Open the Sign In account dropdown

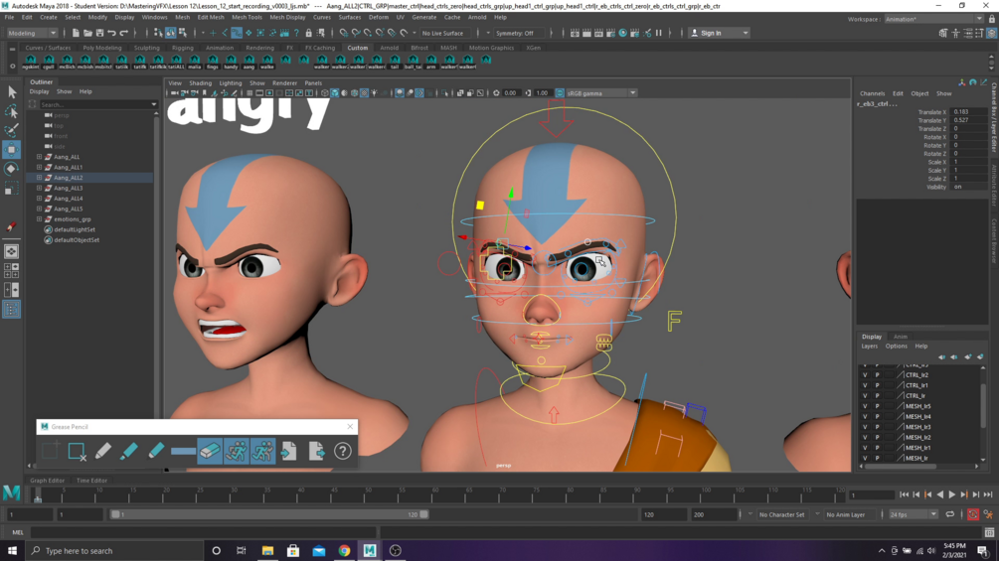point(720,33)
